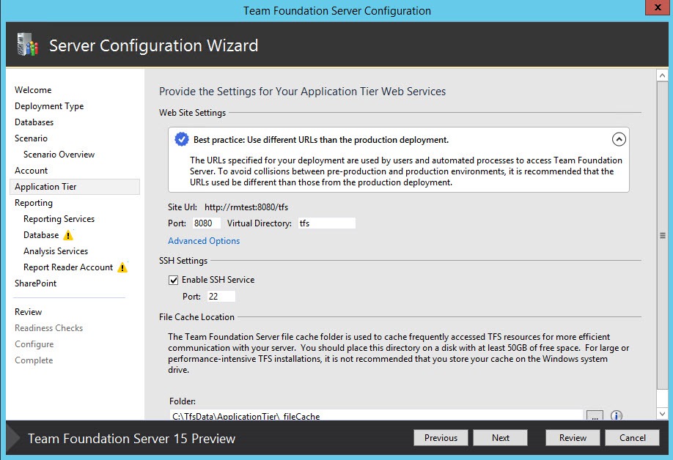Collapse the best practice information box
The image size is (673, 460).
[619, 139]
